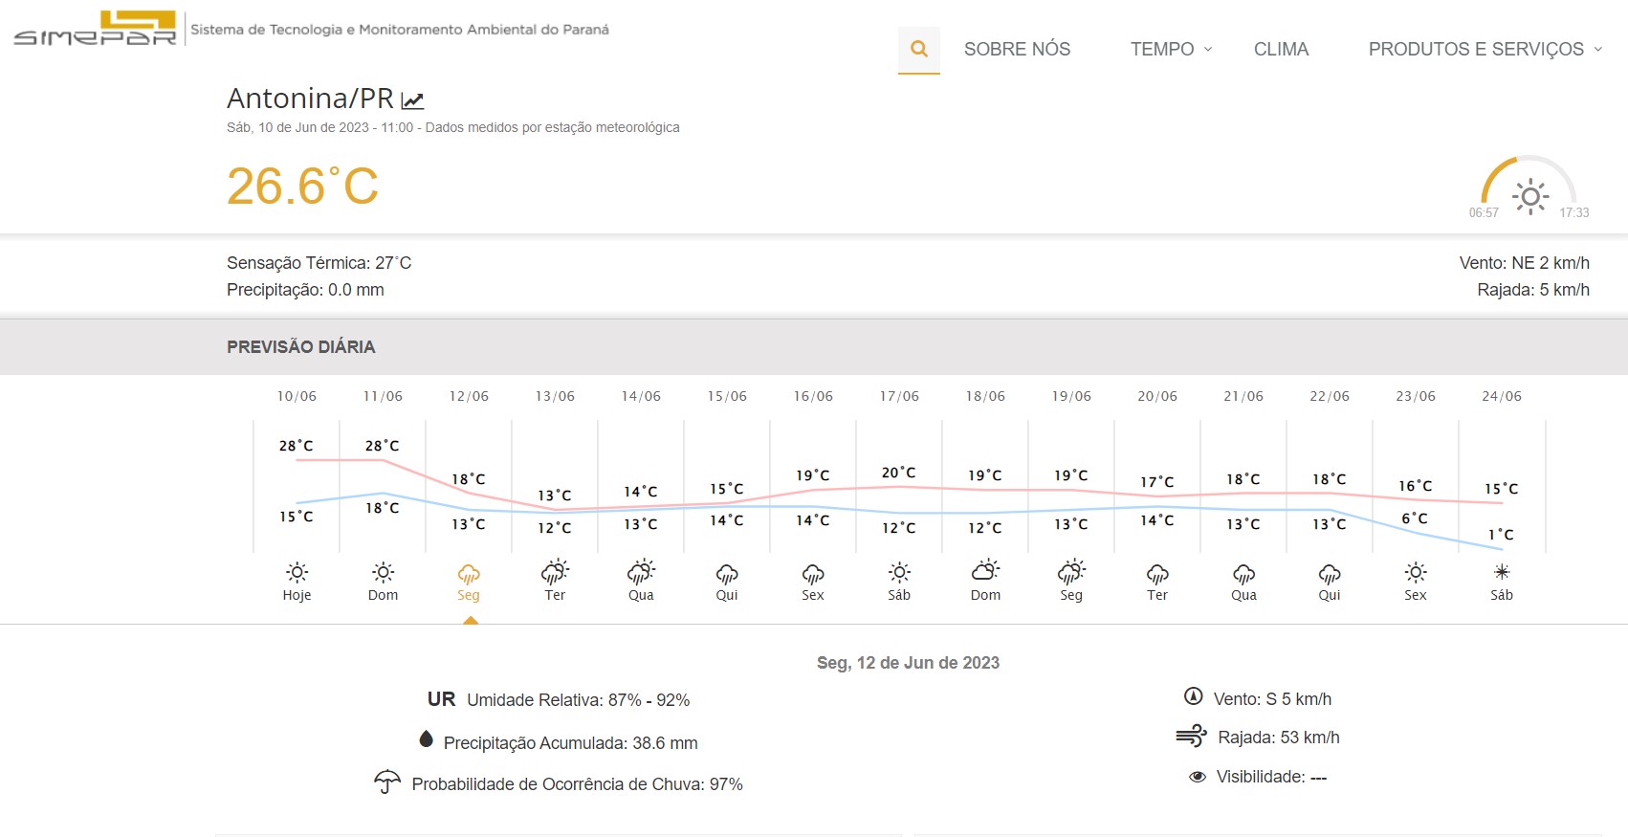1628x837 pixels.
Task: Click the UR humidity symbol
Action: [x=441, y=699]
